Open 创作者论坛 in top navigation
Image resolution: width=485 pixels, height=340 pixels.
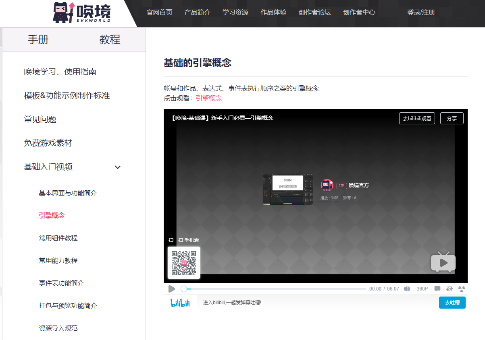tap(315, 12)
